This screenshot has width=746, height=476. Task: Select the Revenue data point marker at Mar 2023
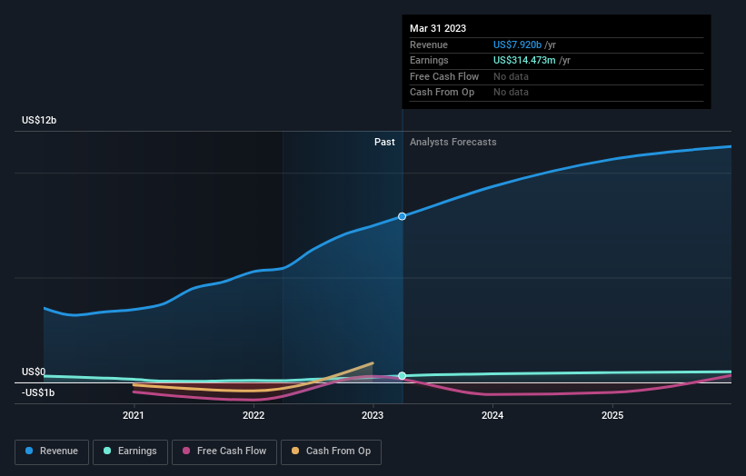(x=402, y=216)
